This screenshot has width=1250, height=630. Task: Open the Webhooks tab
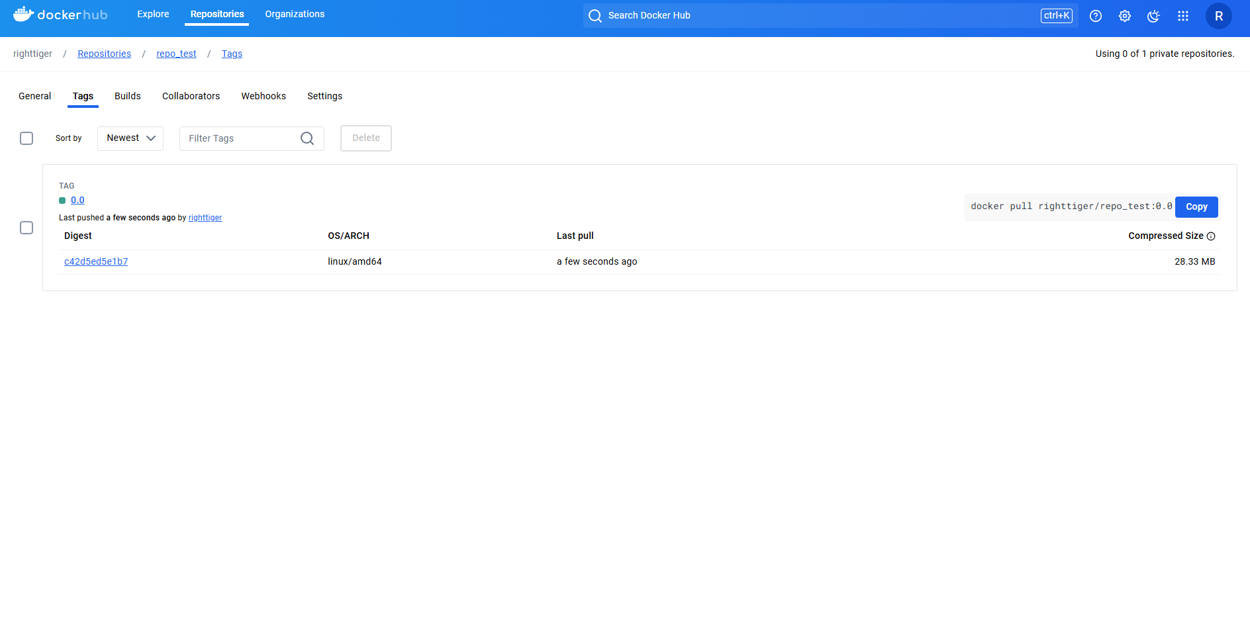(264, 96)
